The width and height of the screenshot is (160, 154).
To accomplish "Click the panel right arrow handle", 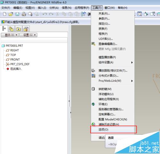I will pos(71,112).
